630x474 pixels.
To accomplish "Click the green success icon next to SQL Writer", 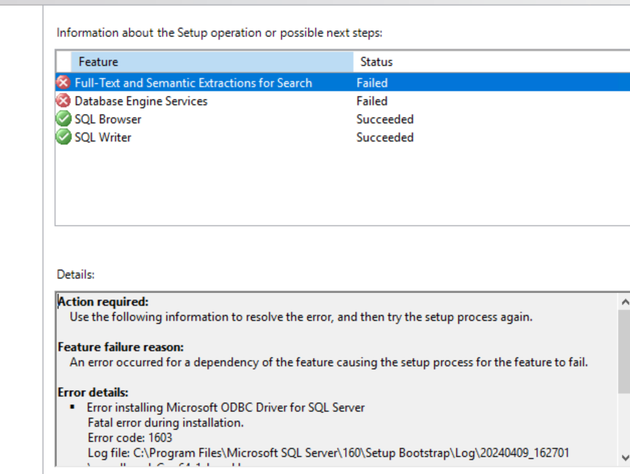I will pyautogui.click(x=63, y=137).
